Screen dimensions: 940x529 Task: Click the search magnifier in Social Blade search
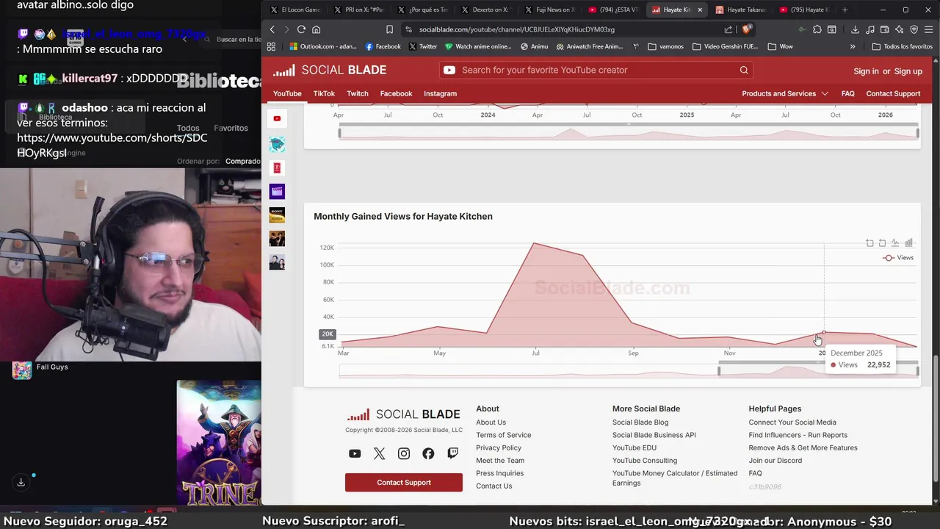[744, 70]
